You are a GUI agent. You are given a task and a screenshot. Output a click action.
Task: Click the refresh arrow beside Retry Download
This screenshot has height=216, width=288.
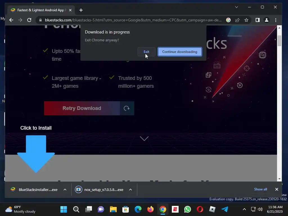coord(127,108)
